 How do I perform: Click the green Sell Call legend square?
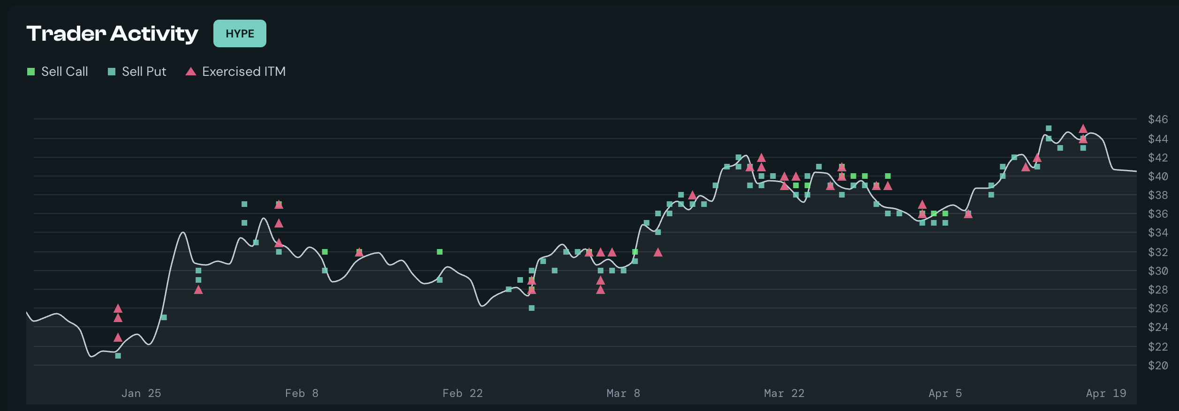coord(31,72)
